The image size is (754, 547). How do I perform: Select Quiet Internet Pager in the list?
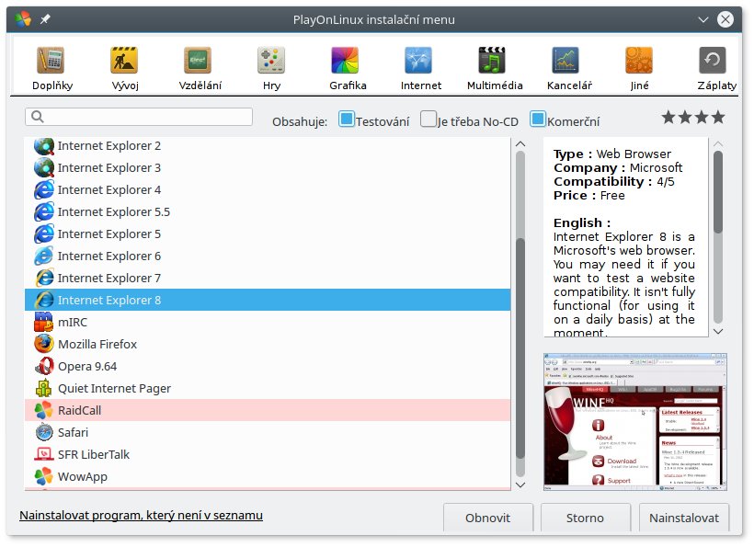pyautogui.click(x=268, y=388)
